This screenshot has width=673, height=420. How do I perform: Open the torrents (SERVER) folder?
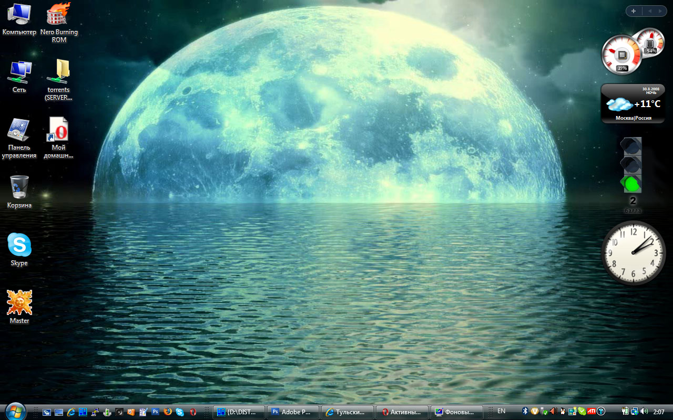click(59, 80)
